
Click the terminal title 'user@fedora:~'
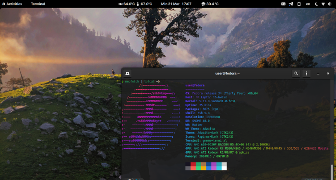[228, 73]
